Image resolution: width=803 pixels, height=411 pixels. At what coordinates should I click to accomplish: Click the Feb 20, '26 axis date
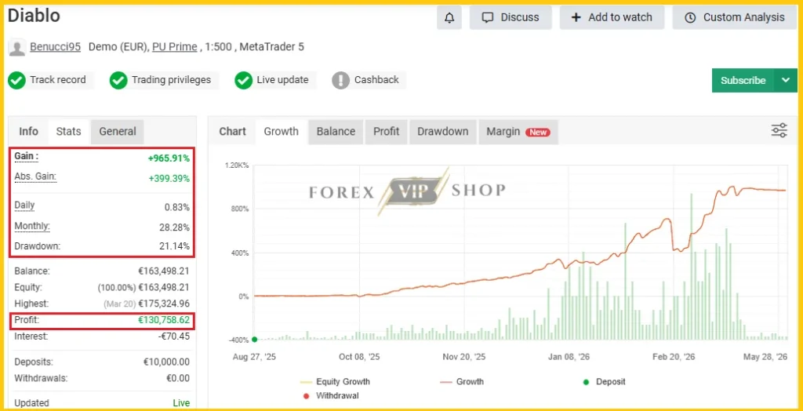(x=674, y=357)
